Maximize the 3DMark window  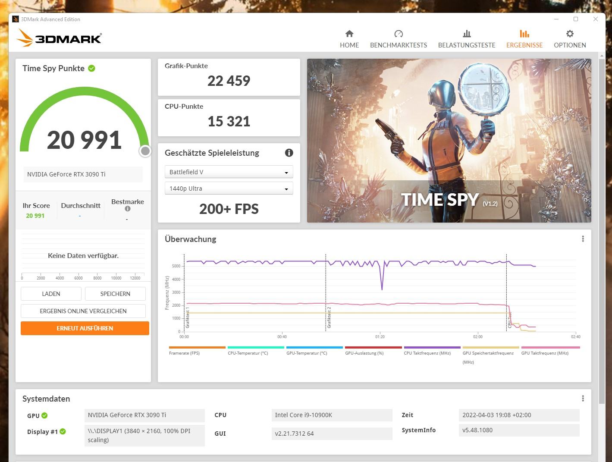pos(576,19)
